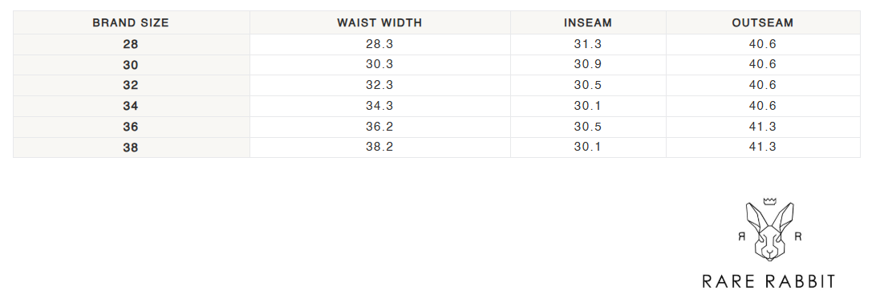
Task: Select waist width value 36.2
Action: click(380, 127)
